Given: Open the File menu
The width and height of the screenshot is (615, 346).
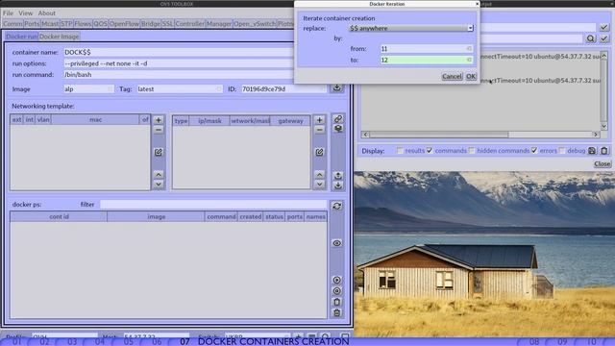Looking at the screenshot, I should point(8,12).
